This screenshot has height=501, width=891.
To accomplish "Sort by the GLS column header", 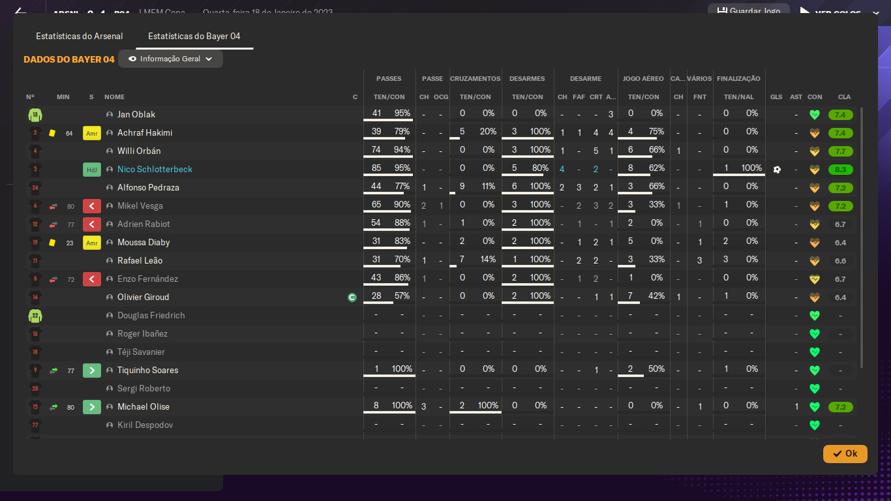I will point(776,97).
